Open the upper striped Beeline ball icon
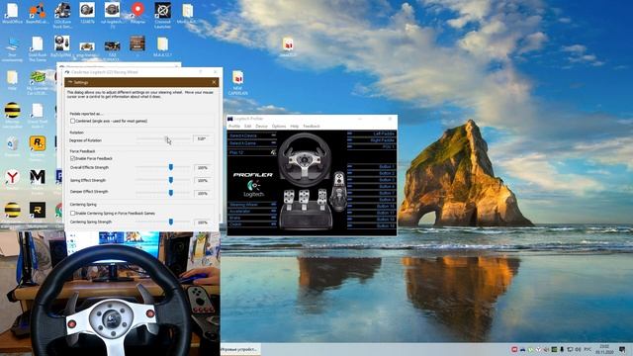The image size is (633, 356). pos(12,110)
